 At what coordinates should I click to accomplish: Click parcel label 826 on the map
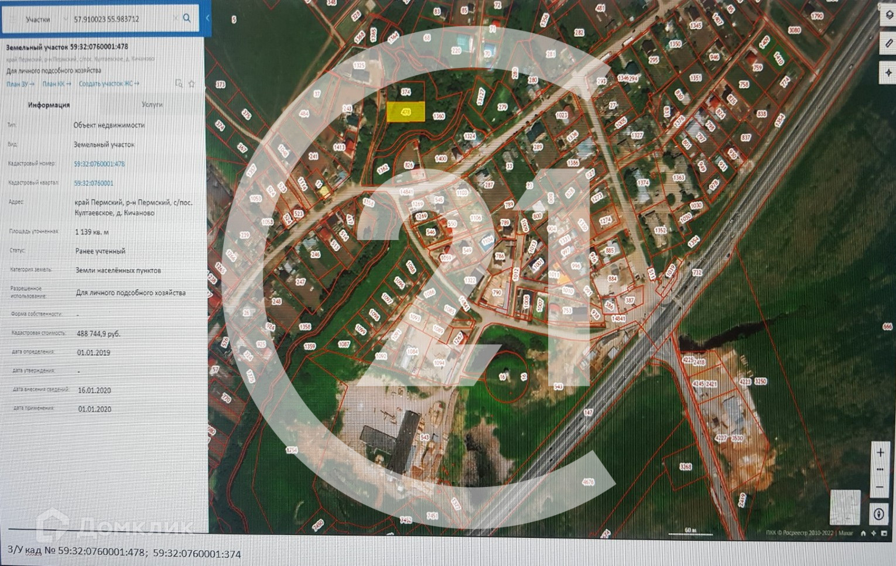click(409, 166)
